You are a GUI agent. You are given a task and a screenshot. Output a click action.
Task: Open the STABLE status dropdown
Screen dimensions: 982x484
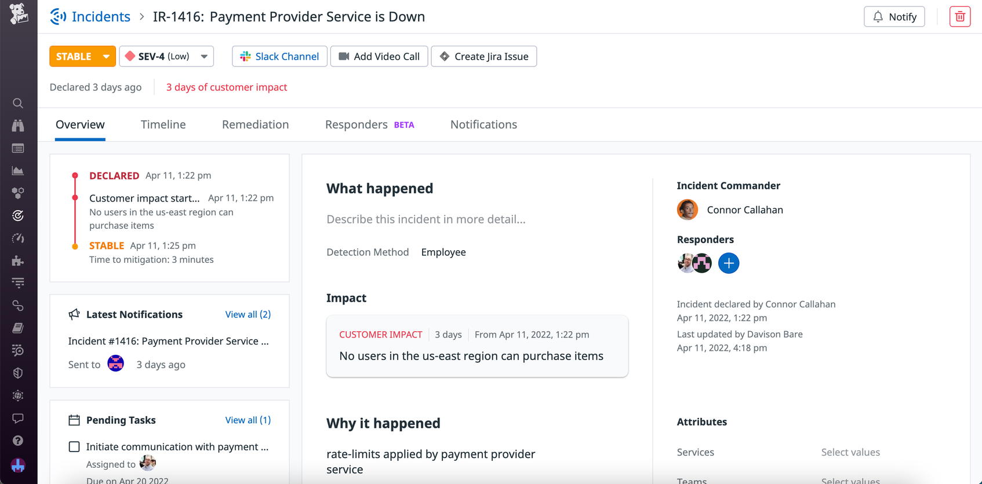82,56
